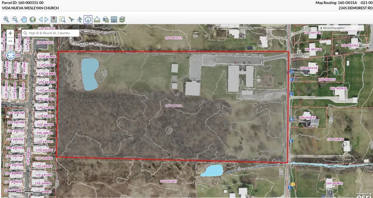This screenshot has width=373, height=198.
Task: Open the Measure ruler tool
Action: 97,19
